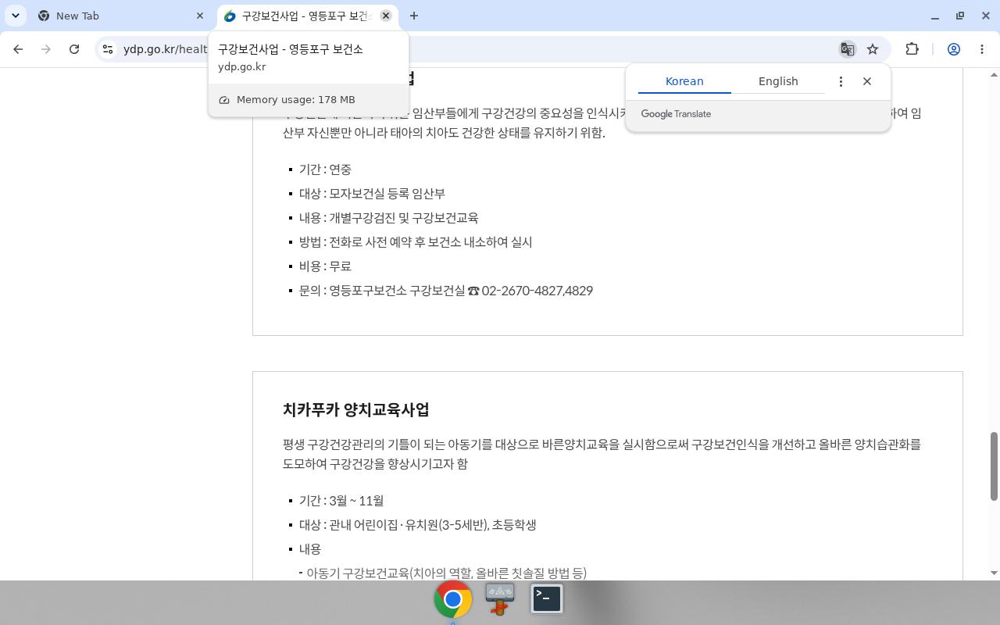1000x625 pixels.
Task: Select Korean in translate popup
Action: (684, 81)
